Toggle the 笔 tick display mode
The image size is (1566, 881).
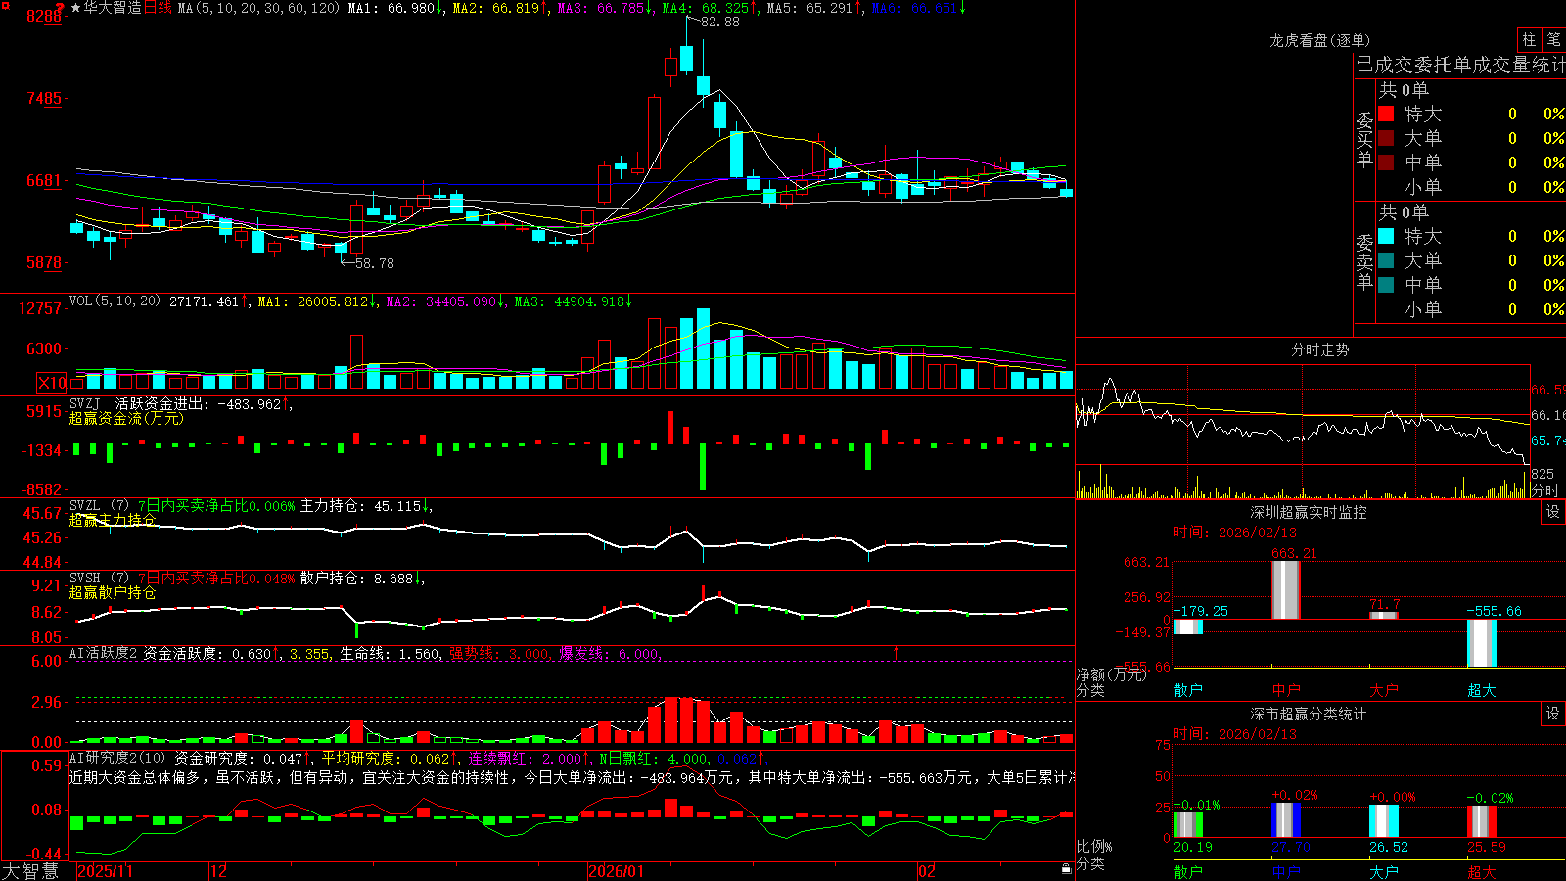[1554, 39]
